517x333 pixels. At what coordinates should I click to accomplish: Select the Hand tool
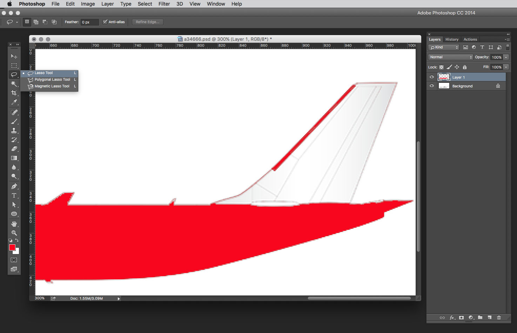[14, 224]
